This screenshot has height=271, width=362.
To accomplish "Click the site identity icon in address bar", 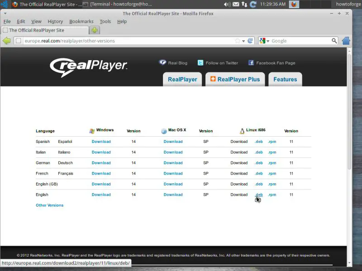I will coord(18,41).
